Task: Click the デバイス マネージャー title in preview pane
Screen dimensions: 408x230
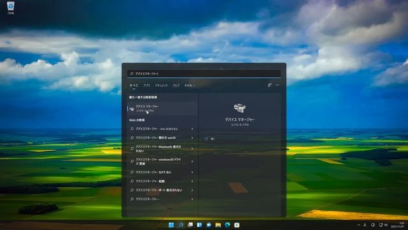Action: (x=240, y=119)
